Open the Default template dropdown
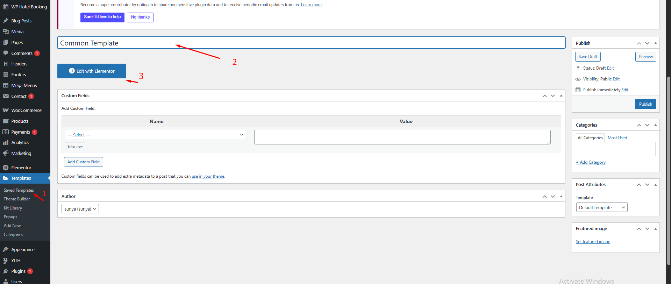Viewport: 671px width, 284px height. [x=601, y=207]
